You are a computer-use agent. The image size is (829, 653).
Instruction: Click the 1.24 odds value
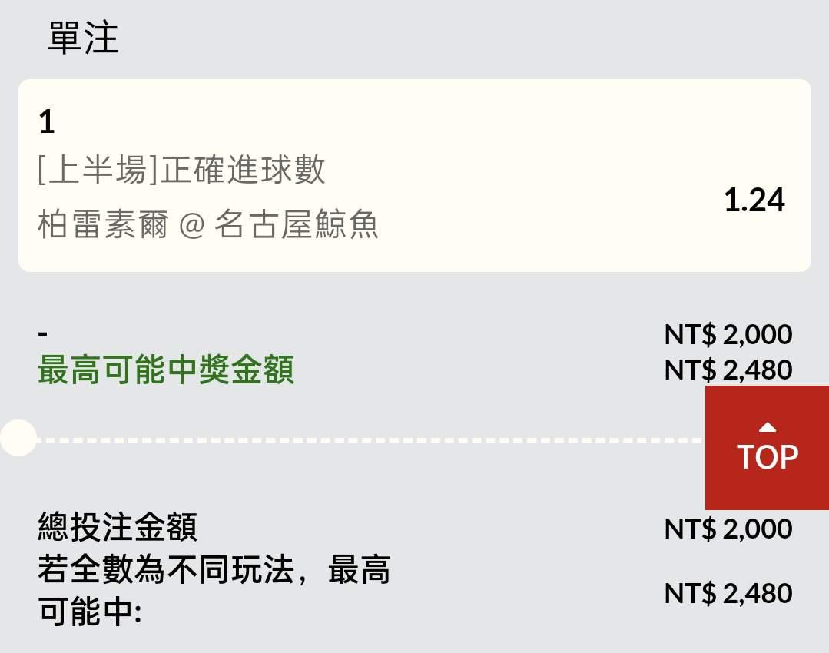(754, 201)
